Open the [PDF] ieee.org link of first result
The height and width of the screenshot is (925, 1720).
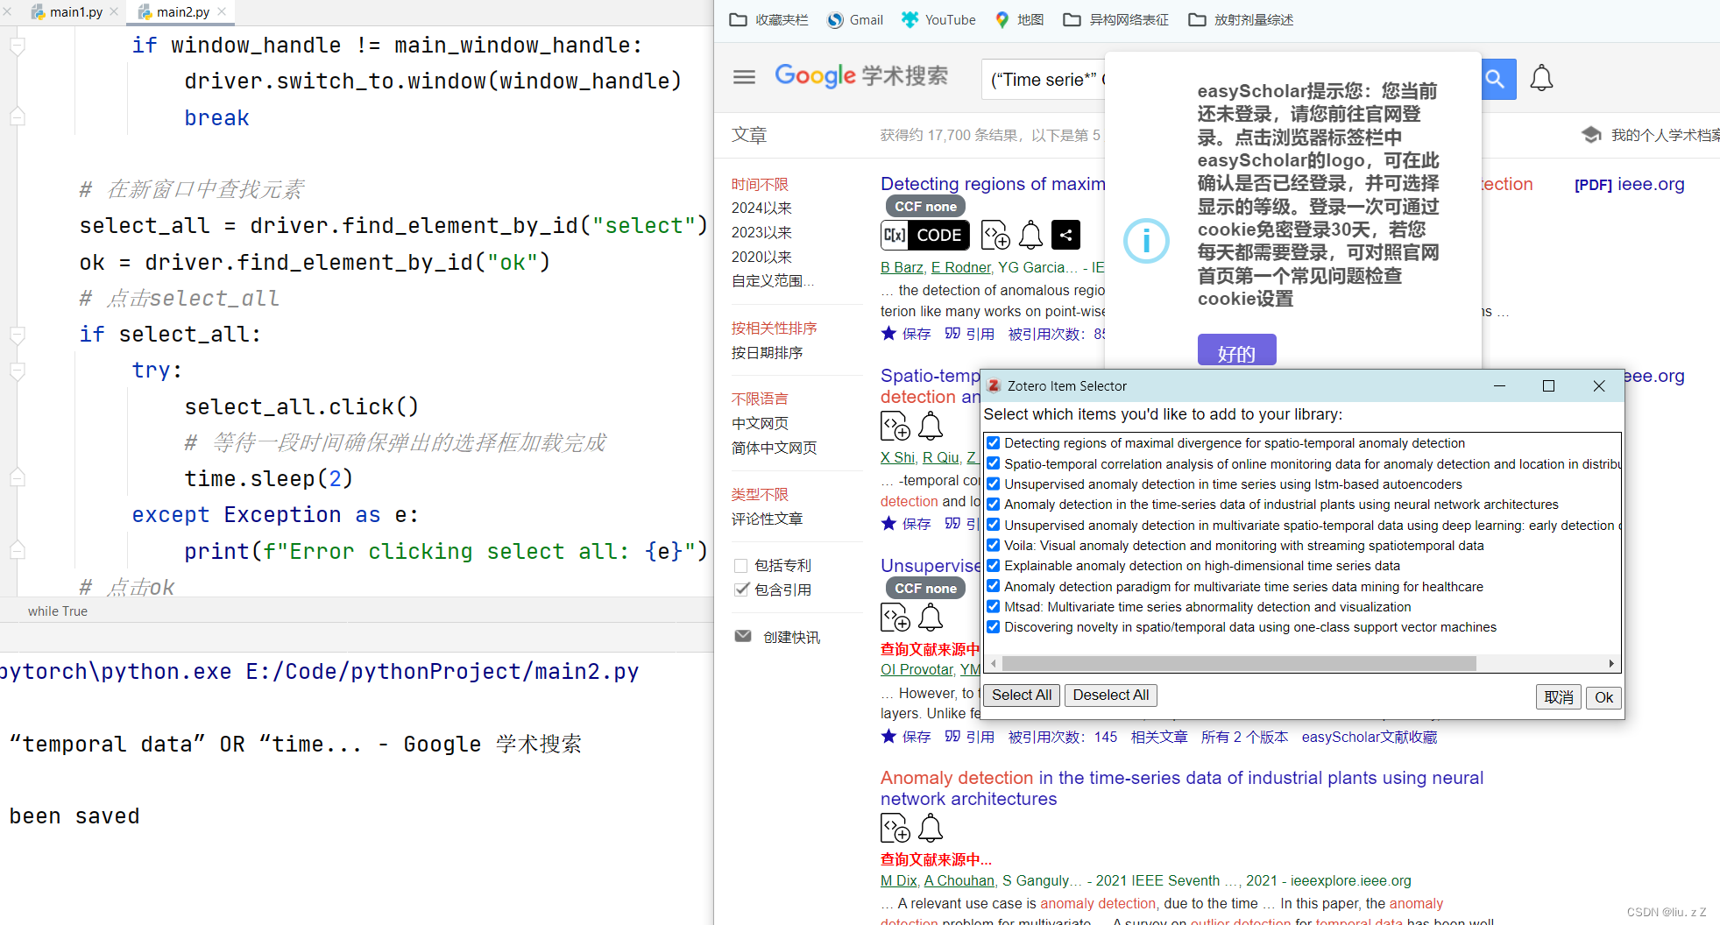(1629, 184)
